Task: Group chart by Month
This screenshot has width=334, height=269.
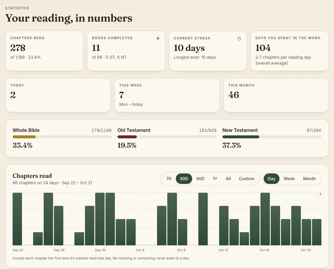Action: 309,179
